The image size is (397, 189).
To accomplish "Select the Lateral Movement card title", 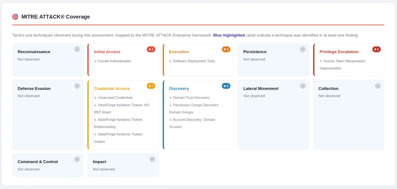I will pyautogui.click(x=261, y=89).
